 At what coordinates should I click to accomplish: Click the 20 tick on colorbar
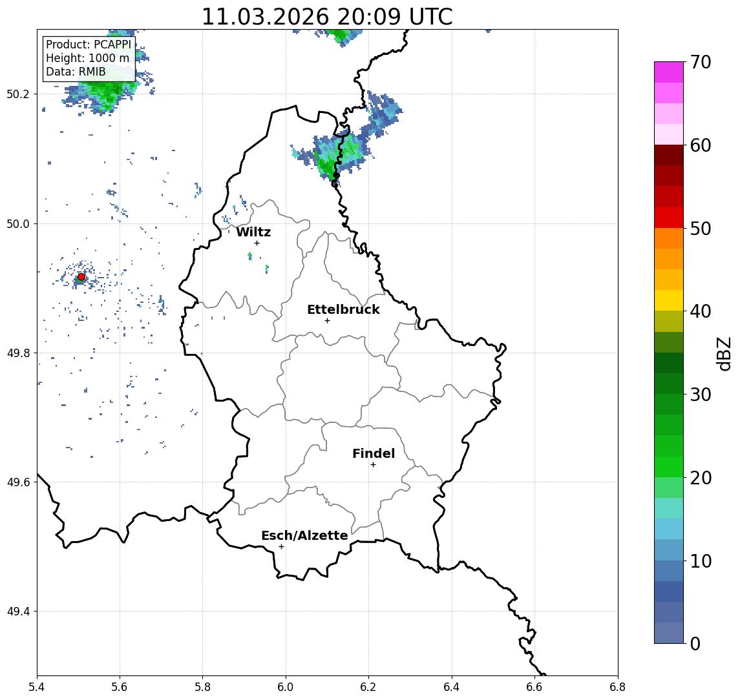(x=701, y=477)
